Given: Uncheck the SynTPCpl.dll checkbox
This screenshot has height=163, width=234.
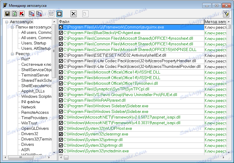Looking at the screenshot, I should coord(61,89).
